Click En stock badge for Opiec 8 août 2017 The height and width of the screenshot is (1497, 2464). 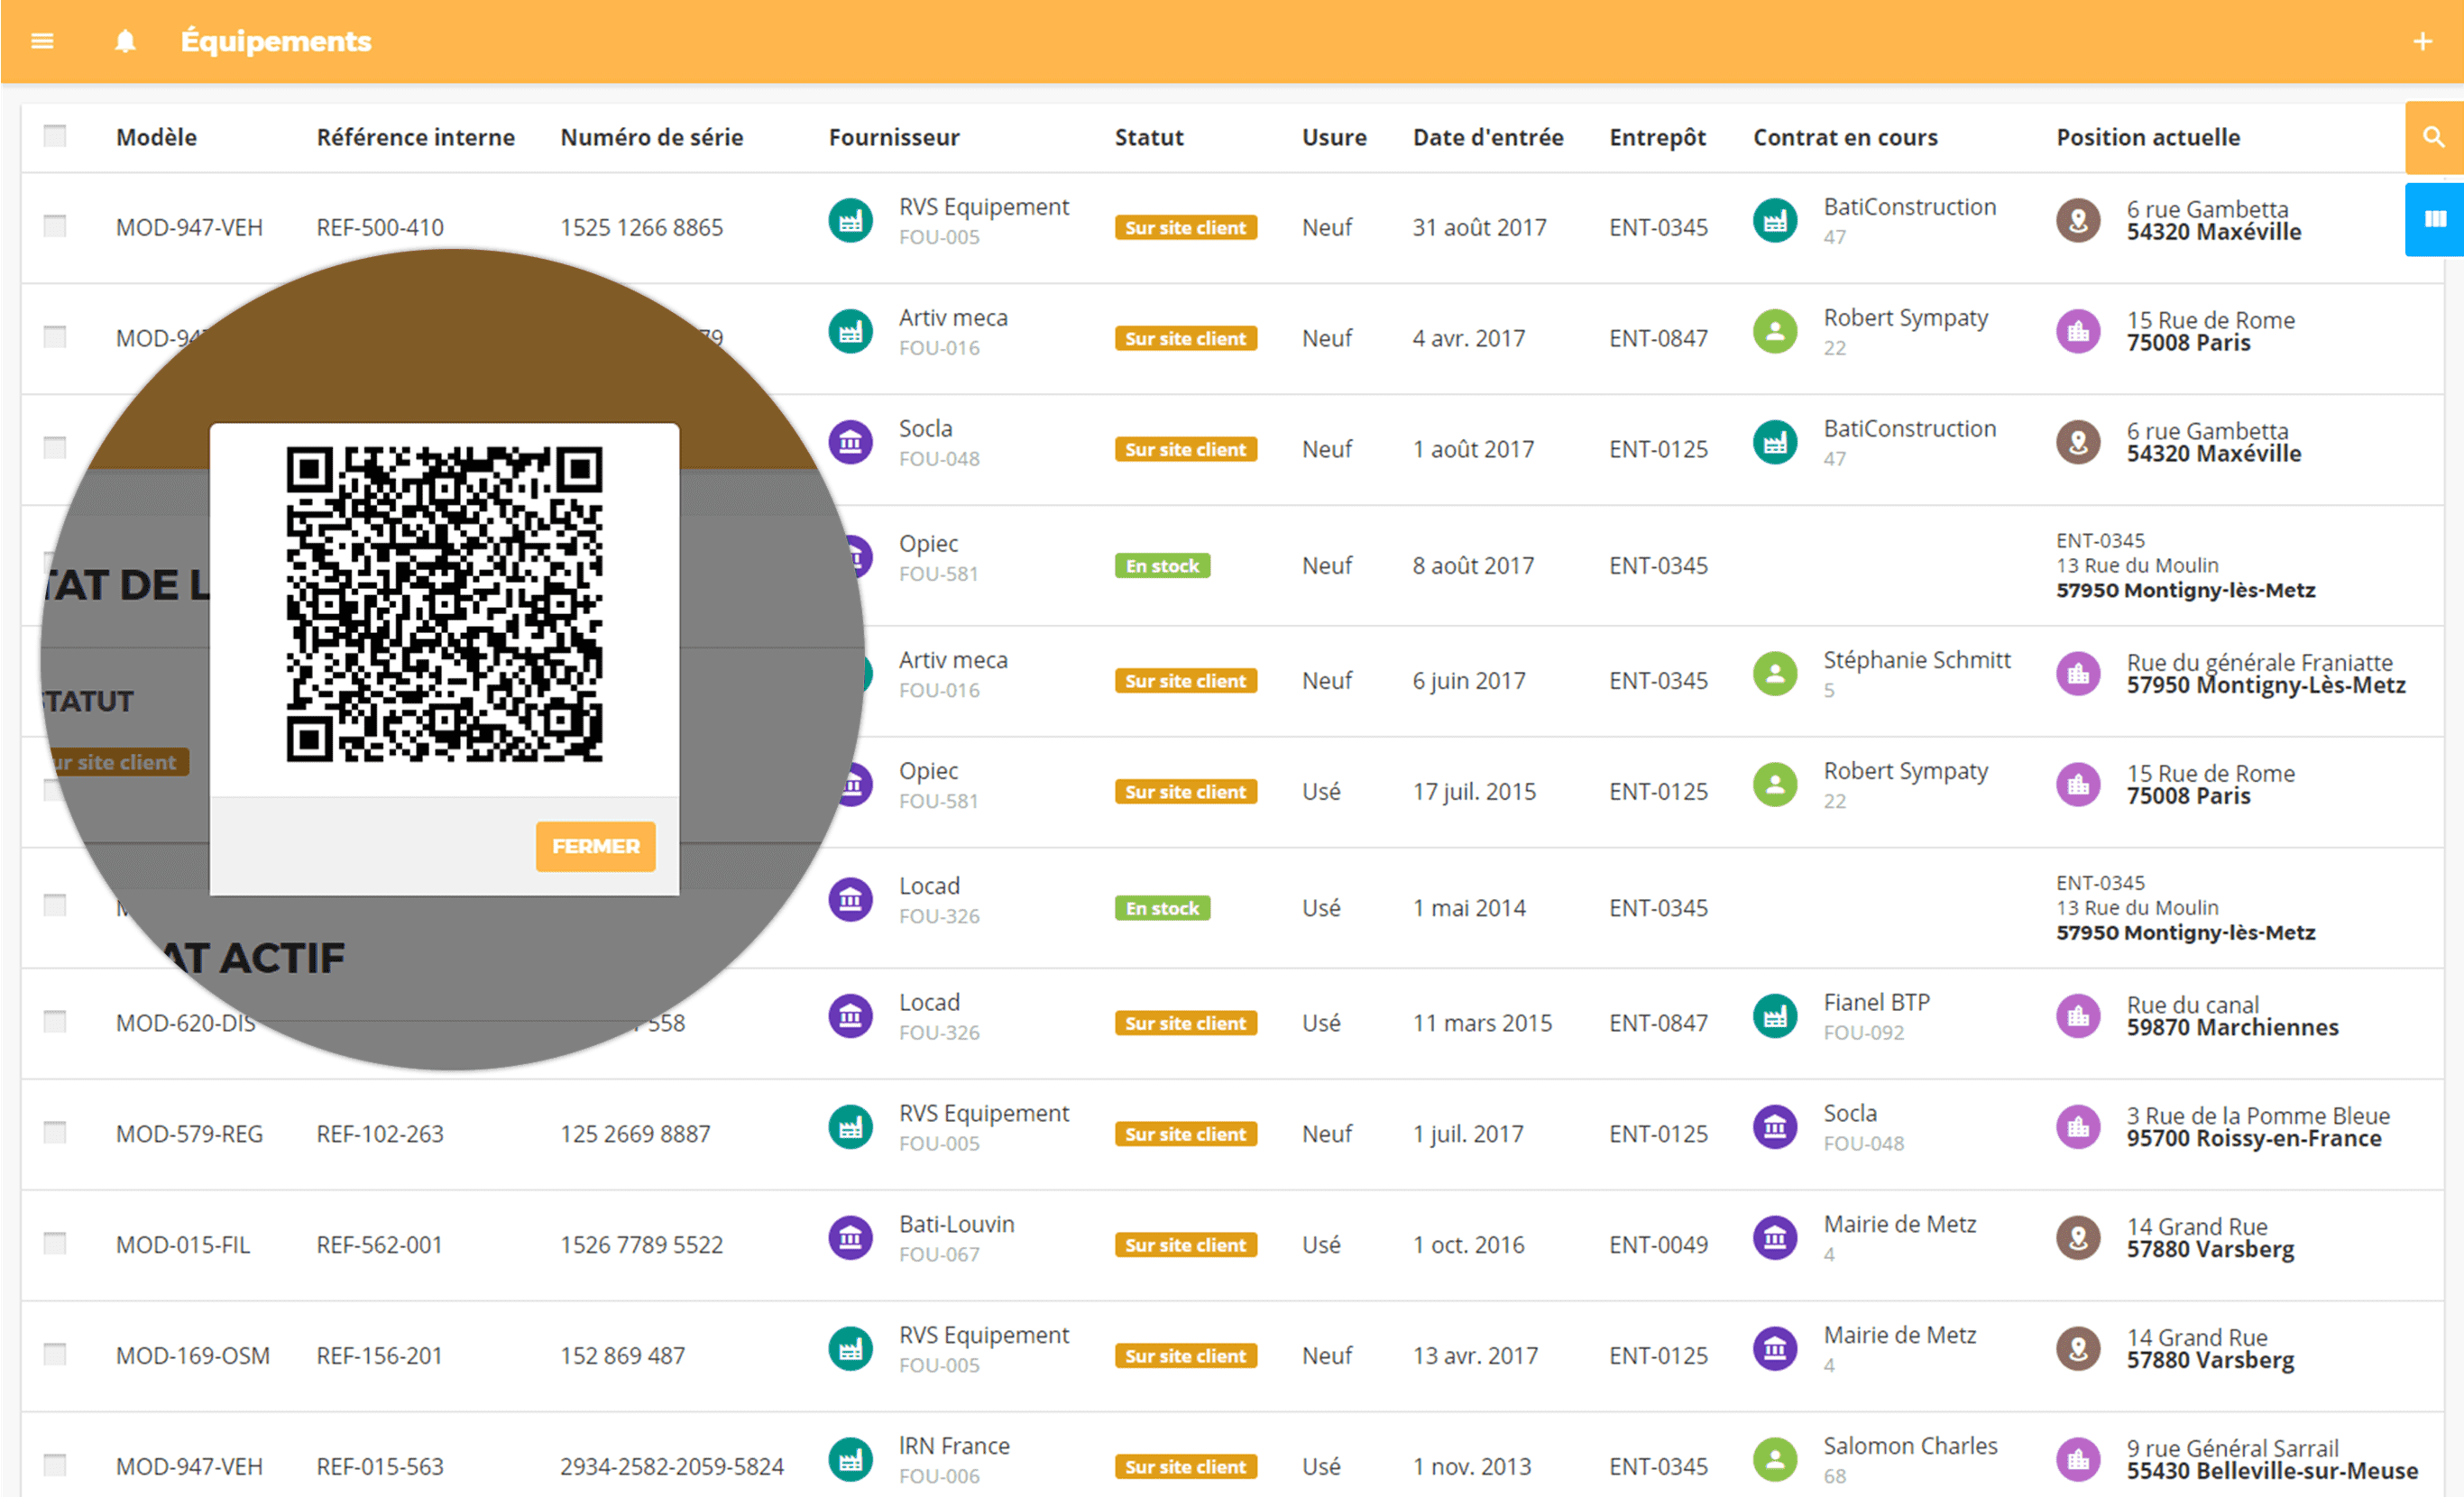pyautogui.click(x=1163, y=566)
